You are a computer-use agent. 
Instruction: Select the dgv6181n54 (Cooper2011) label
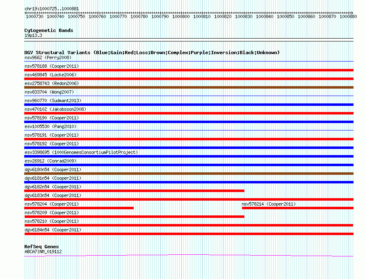click(53, 178)
